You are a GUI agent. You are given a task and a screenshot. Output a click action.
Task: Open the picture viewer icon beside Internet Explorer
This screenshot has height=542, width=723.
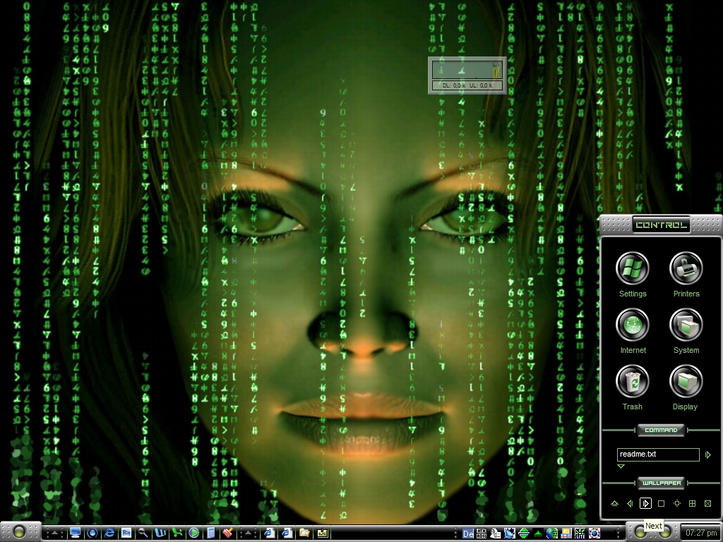click(126, 533)
